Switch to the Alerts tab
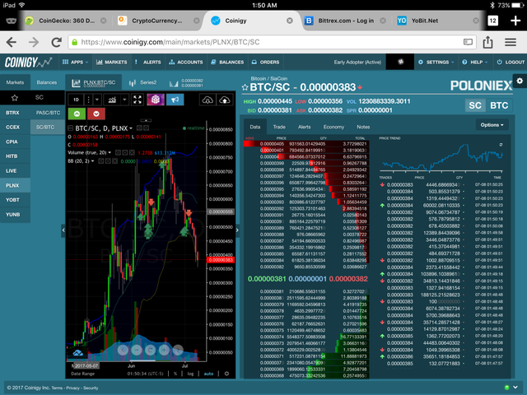The height and width of the screenshot is (395, 527). (304, 127)
